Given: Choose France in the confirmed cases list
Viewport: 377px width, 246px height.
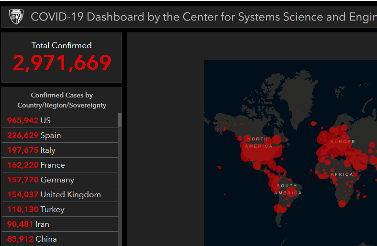Looking at the screenshot, I should pyautogui.click(x=60, y=165).
